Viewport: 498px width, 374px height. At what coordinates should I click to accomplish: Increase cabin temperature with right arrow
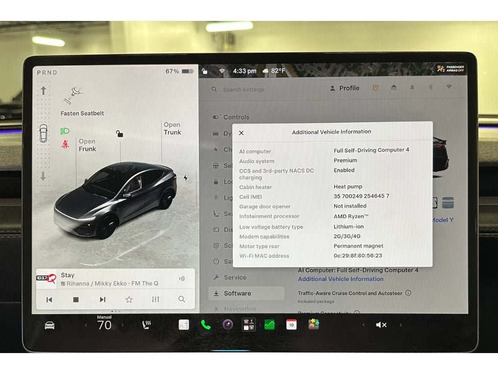123,325
